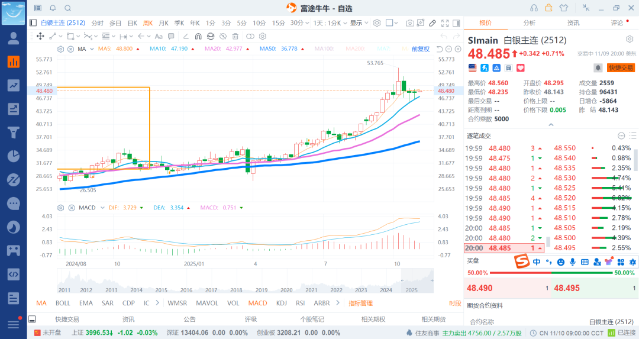
Task: Open 指标管理 indicator management link
Action: pyautogui.click(x=360, y=303)
